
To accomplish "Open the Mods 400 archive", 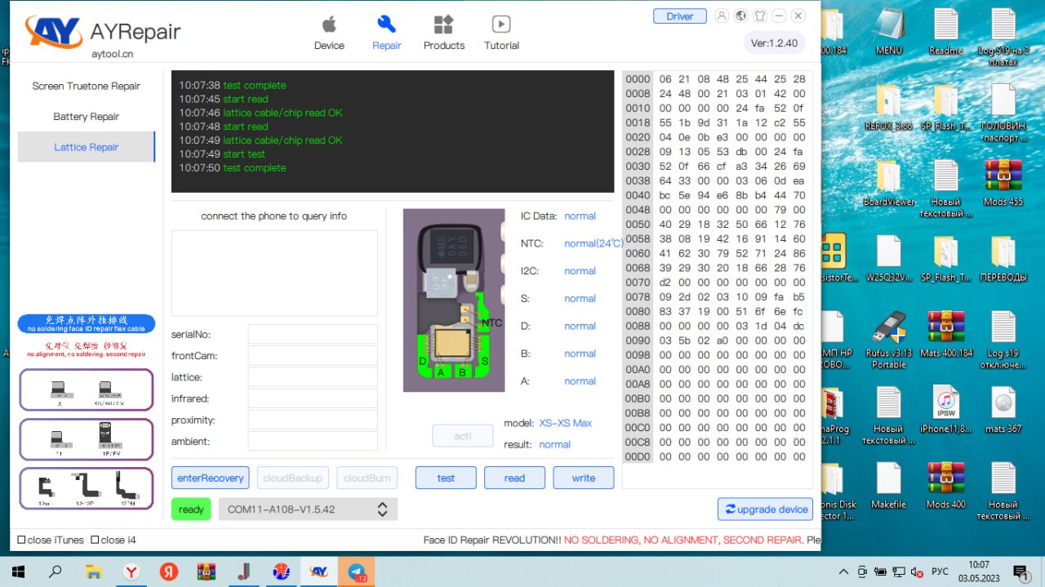I will [945, 486].
